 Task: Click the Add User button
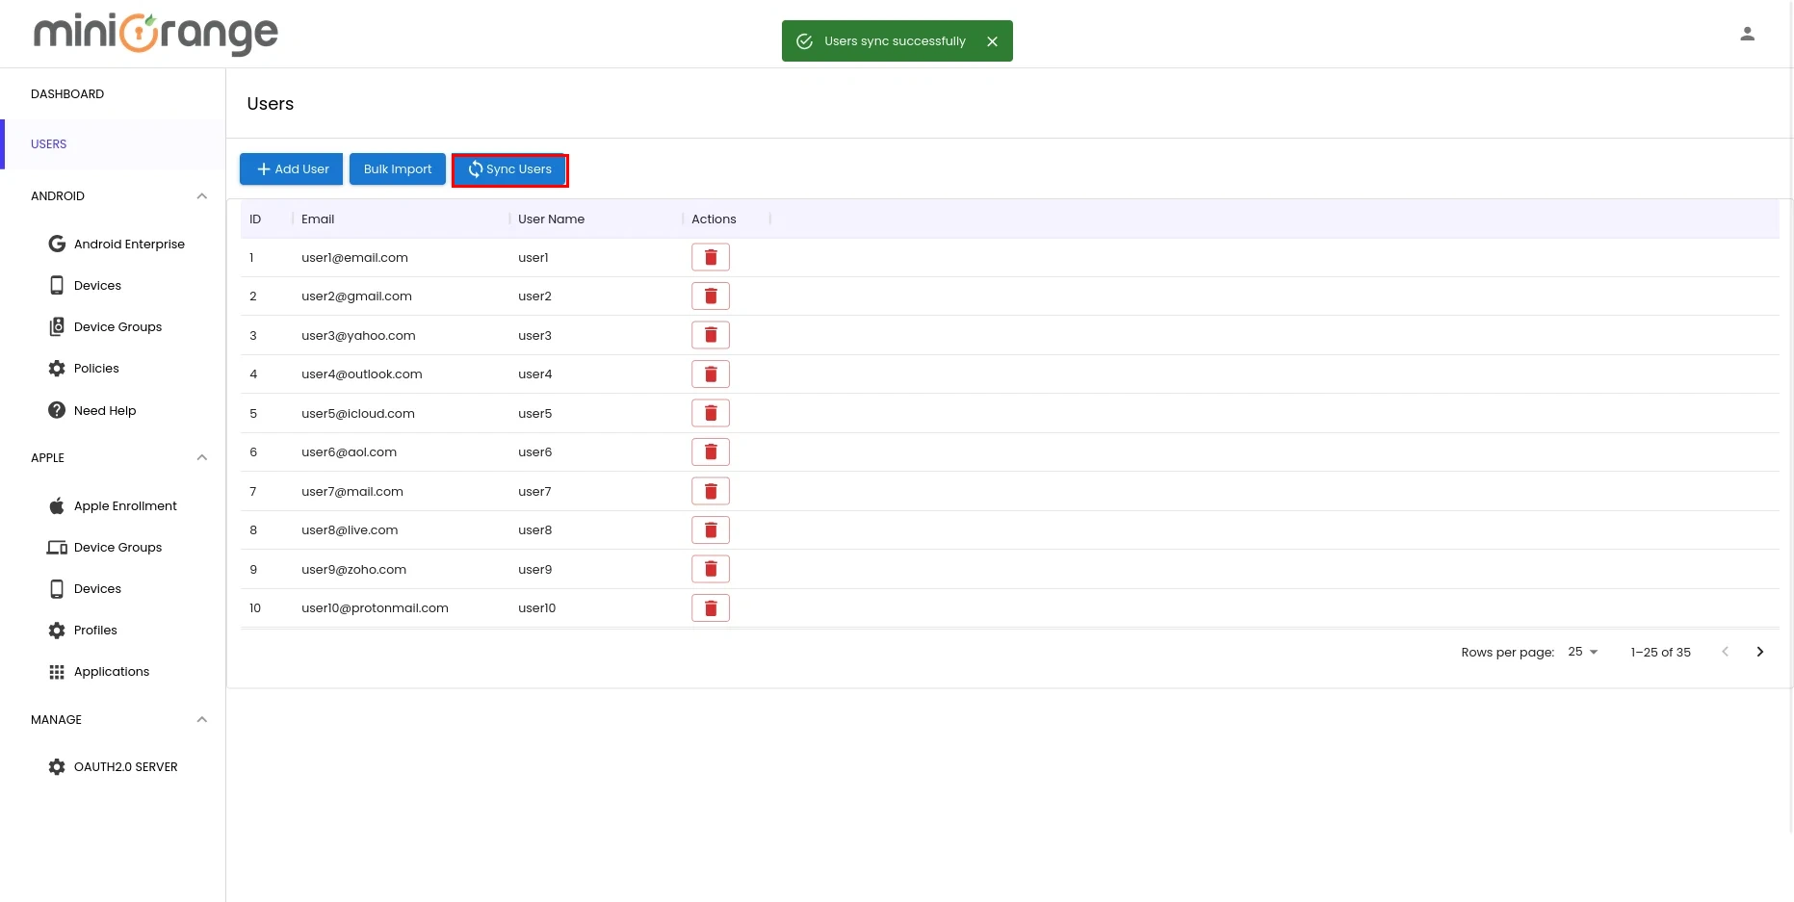[x=291, y=168]
